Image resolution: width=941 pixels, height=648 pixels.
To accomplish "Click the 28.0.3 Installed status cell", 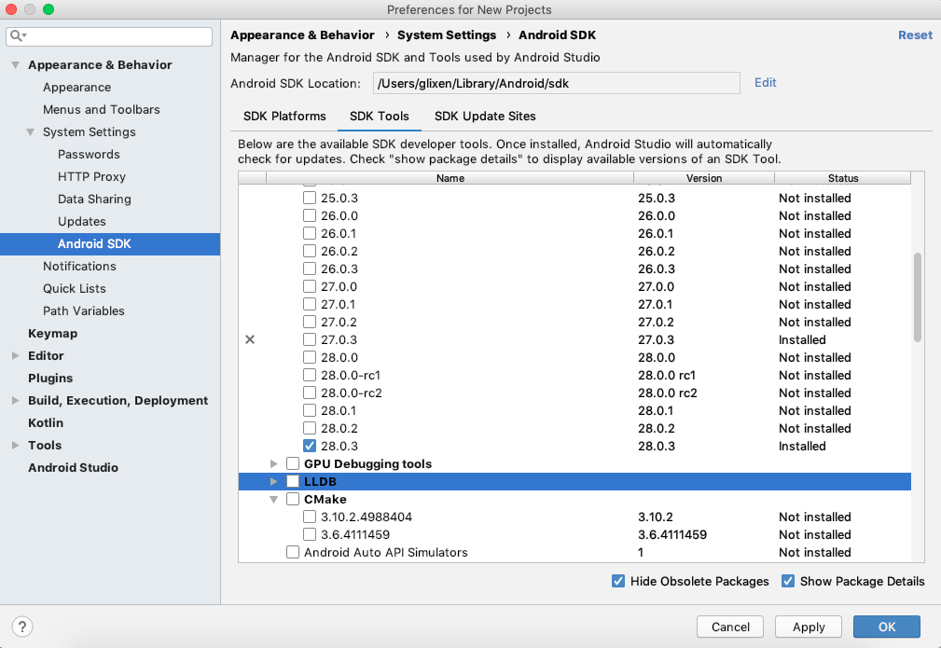I will point(802,446).
